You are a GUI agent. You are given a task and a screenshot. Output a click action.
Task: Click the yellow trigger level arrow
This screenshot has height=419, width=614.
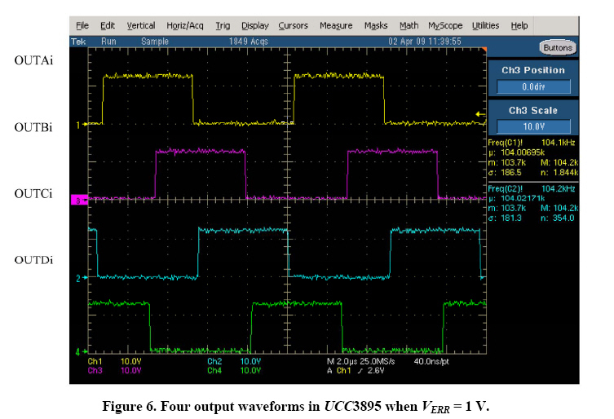pos(480,114)
